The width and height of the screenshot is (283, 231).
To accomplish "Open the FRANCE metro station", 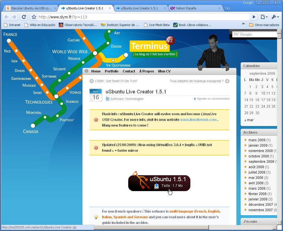I will (10, 34).
